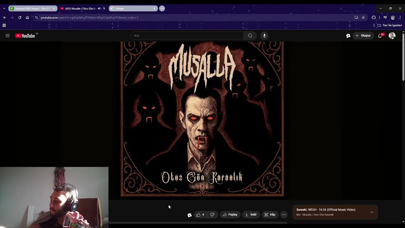Screen dimensions: 405x228
Task: Click the icon left of Oluştur
Action: [x=348, y=36]
